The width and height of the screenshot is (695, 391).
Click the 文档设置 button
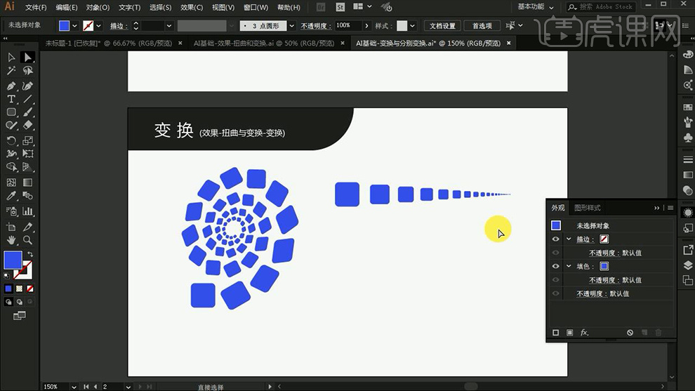[442, 26]
